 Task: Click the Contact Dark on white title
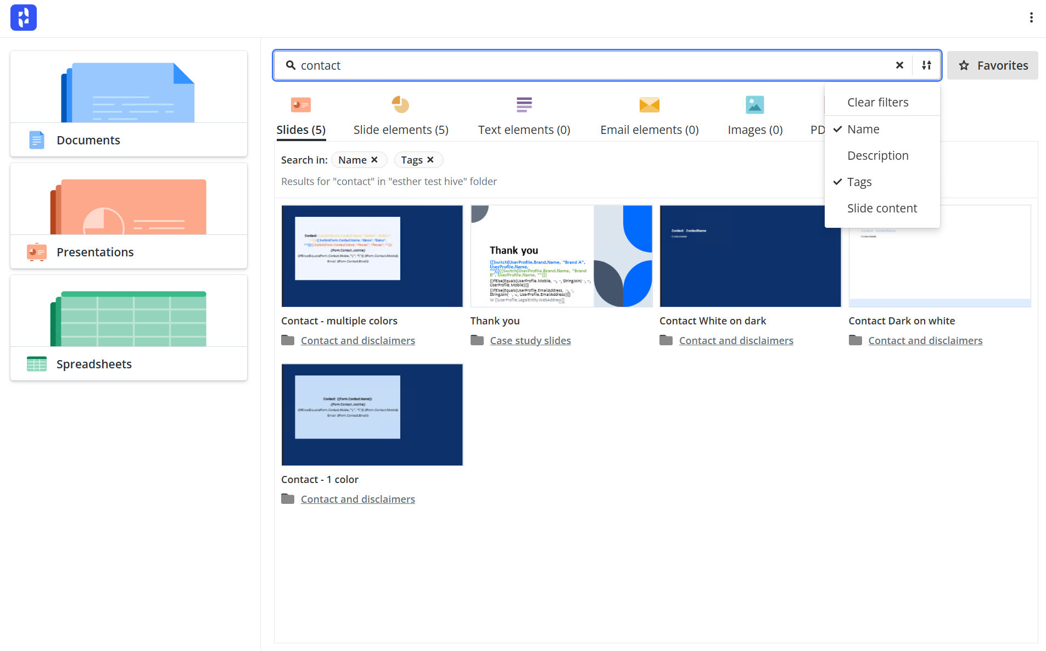point(902,321)
